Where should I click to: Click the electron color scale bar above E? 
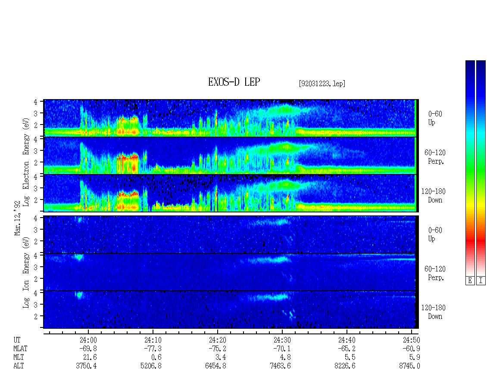coord(470,168)
